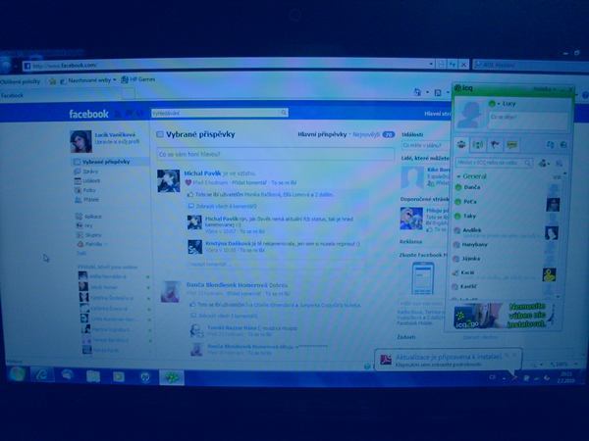Open Oblíbené položky favorites button
Screen dimensions: 589x441
[20, 81]
